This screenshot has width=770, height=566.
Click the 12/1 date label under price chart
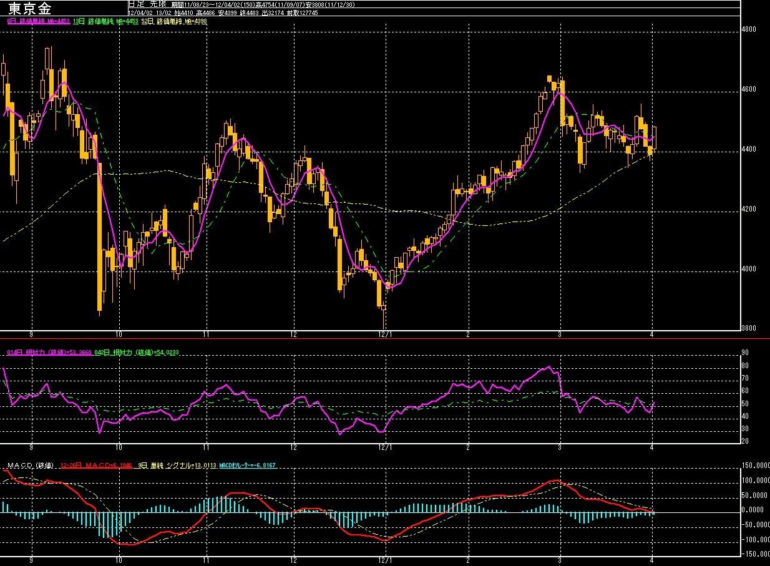point(386,334)
